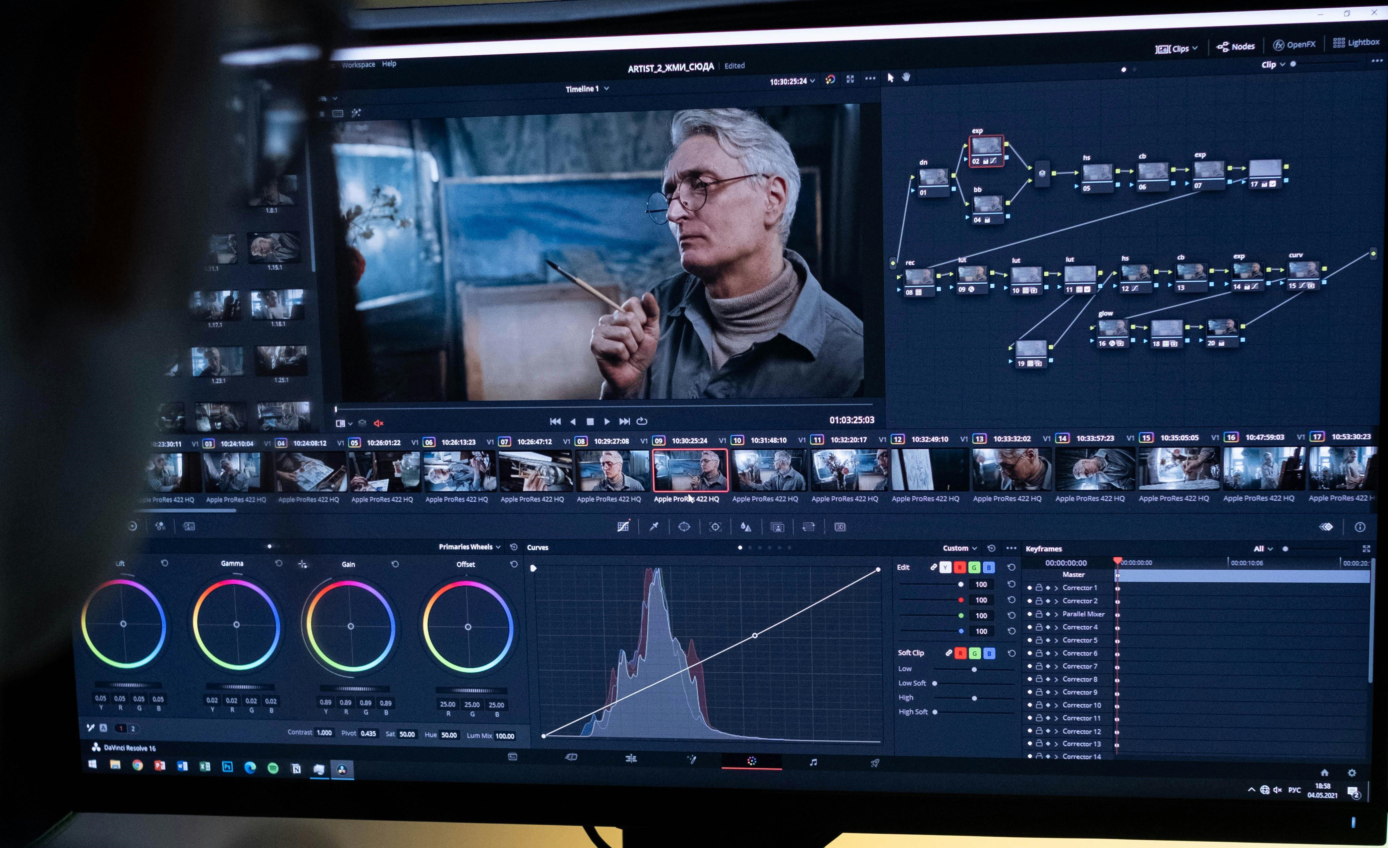The image size is (1388, 848).
Task: Pick the white point crosshair near Gain
Action: pos(302,564)
